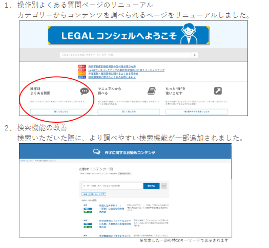Focus the top search field in LEGAL concierge

click(x=125, y=55)
